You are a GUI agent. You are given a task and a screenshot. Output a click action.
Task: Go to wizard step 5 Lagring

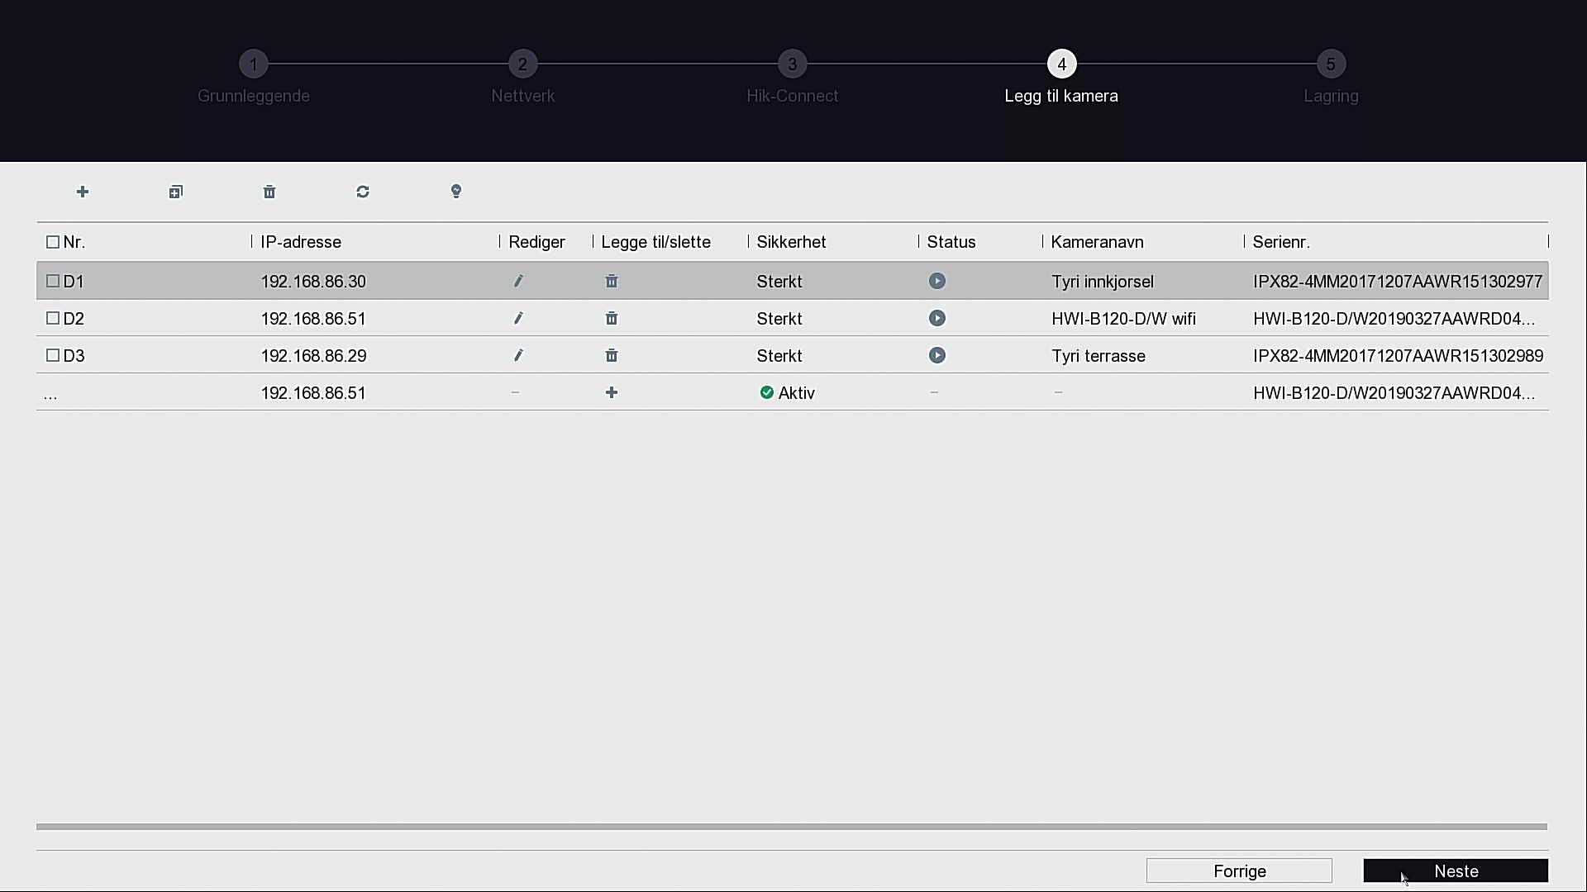pos(1331,64)
